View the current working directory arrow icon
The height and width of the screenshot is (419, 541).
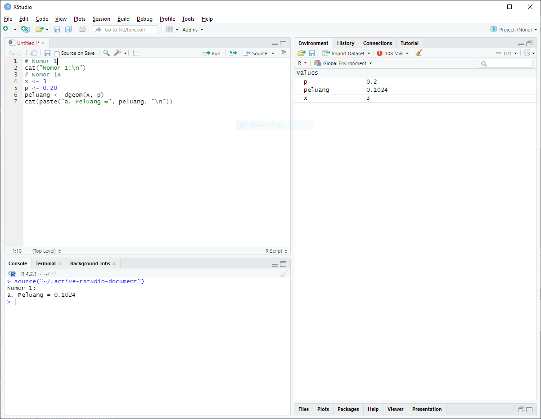point(54,273)
